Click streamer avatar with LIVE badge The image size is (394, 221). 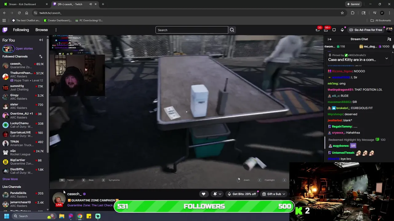[59, 200]
